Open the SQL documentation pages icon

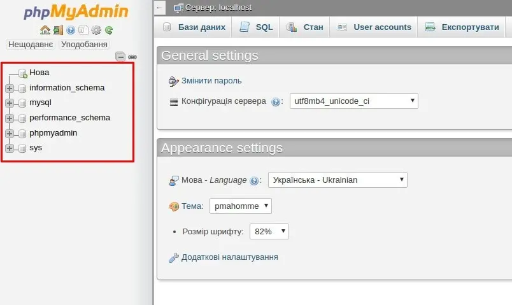[x=83, y=30]
